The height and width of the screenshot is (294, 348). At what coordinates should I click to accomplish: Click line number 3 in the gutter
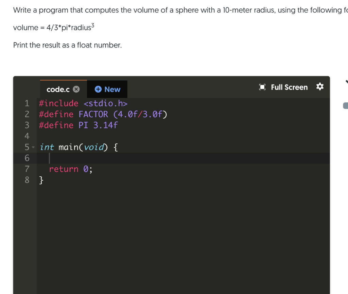coord(27,125)
